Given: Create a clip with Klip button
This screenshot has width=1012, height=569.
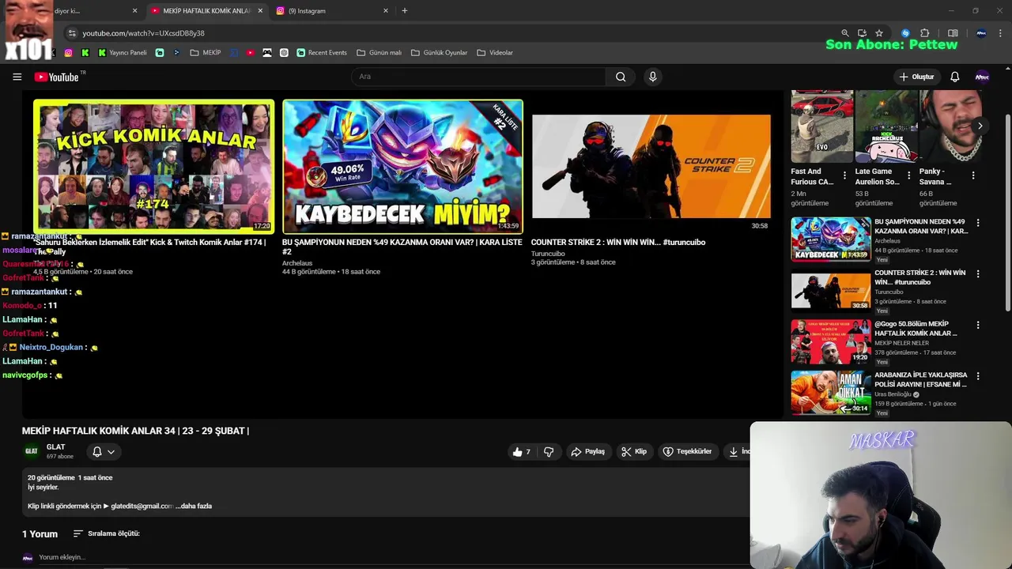Looking at the screenshot, I should [634, 452].
